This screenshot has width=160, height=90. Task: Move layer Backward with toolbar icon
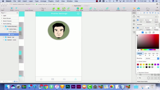[x=124, y=8]
